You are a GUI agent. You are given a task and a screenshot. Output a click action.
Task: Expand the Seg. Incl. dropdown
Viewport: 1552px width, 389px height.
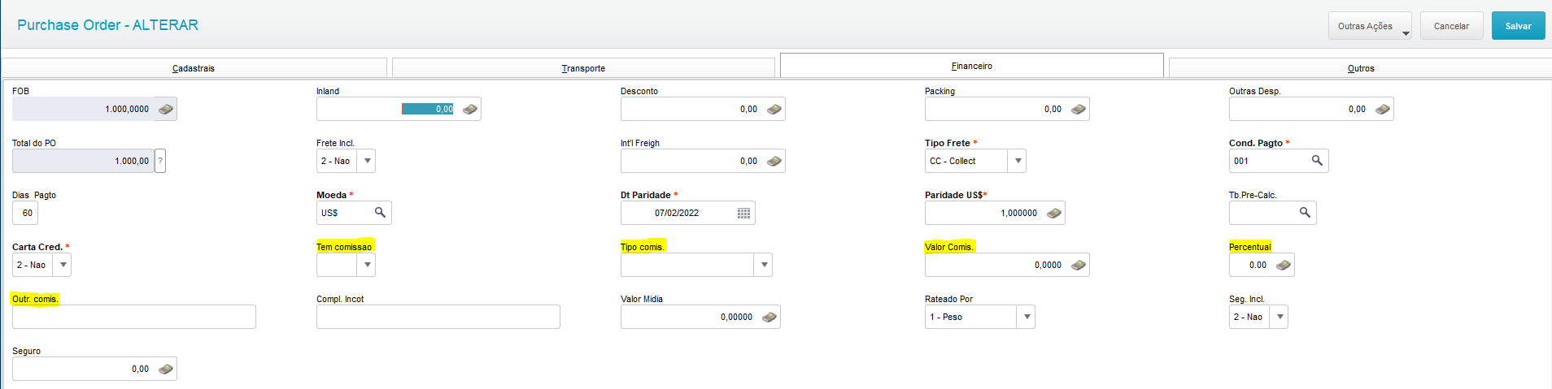(x=1280, y=317)
